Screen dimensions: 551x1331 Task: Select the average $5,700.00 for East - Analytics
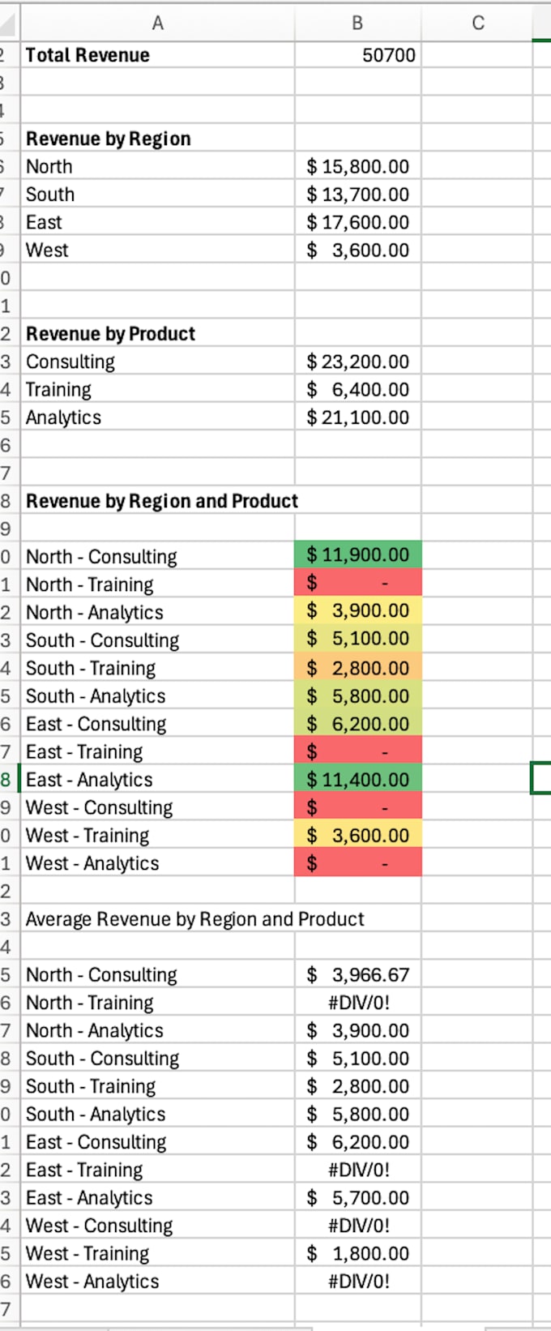click(x=357, y=1197)
